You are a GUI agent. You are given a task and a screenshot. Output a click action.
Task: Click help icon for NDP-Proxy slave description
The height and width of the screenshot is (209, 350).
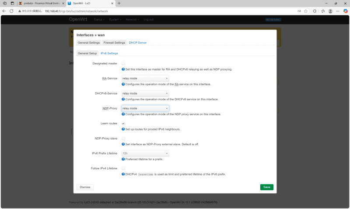123,144
